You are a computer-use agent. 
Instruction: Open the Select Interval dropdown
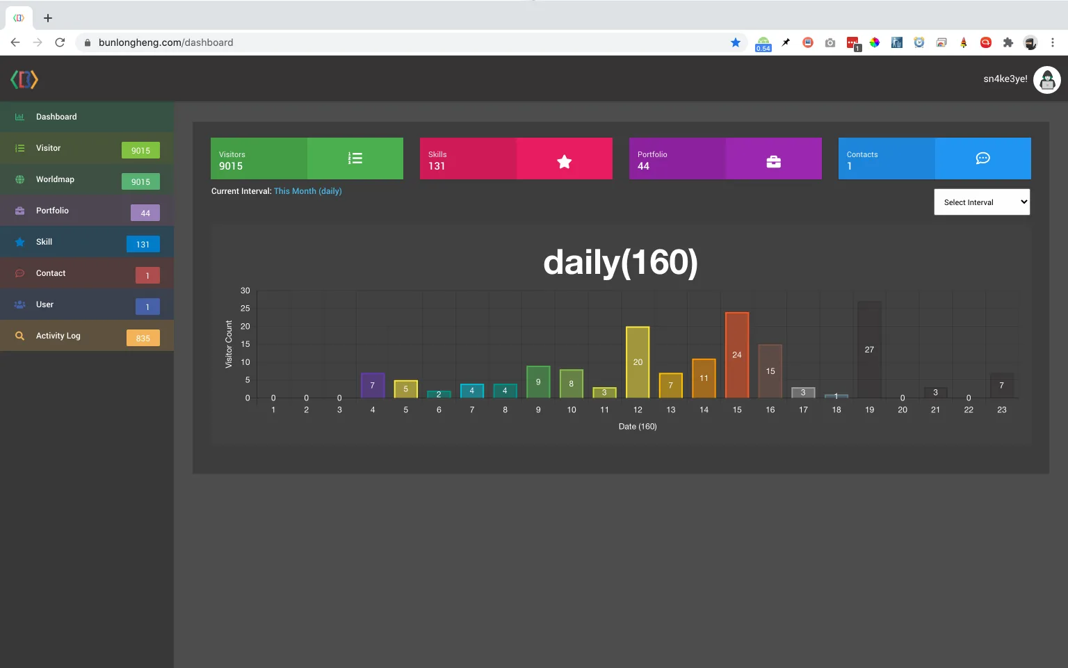[981, 202]
